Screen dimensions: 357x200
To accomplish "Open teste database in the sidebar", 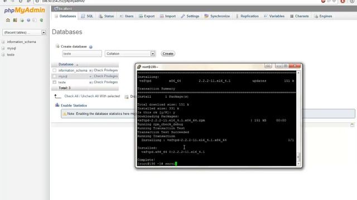I will 11,54.
